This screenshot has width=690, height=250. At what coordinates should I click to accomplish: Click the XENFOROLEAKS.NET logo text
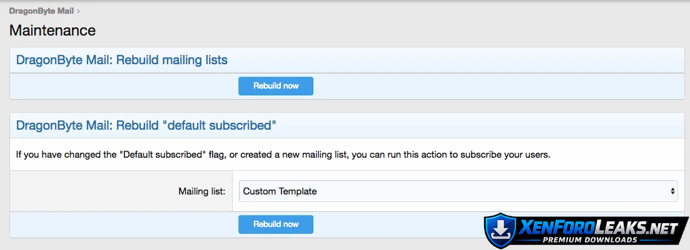pyautogui.click(x=599, y=228)
